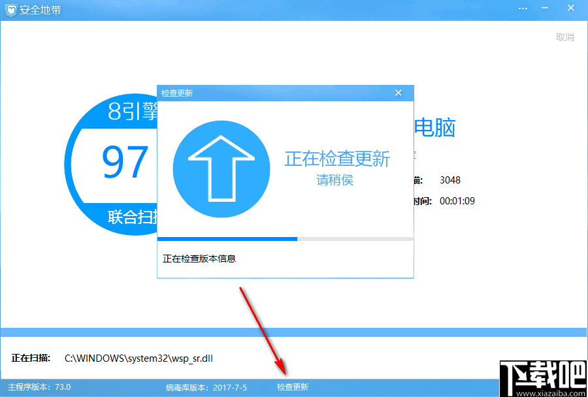This screenshot has height=397, width=588.
Task: Click the 正在检查版本信息 message
Action: click(199, 259)
